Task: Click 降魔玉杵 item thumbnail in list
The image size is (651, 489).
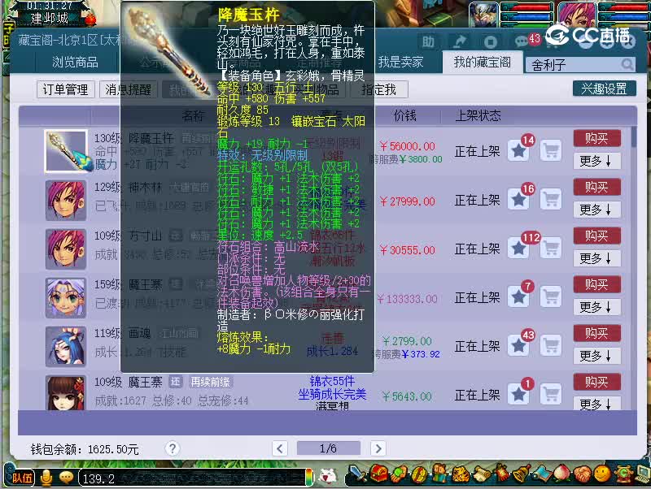Action: click(66, 151)
